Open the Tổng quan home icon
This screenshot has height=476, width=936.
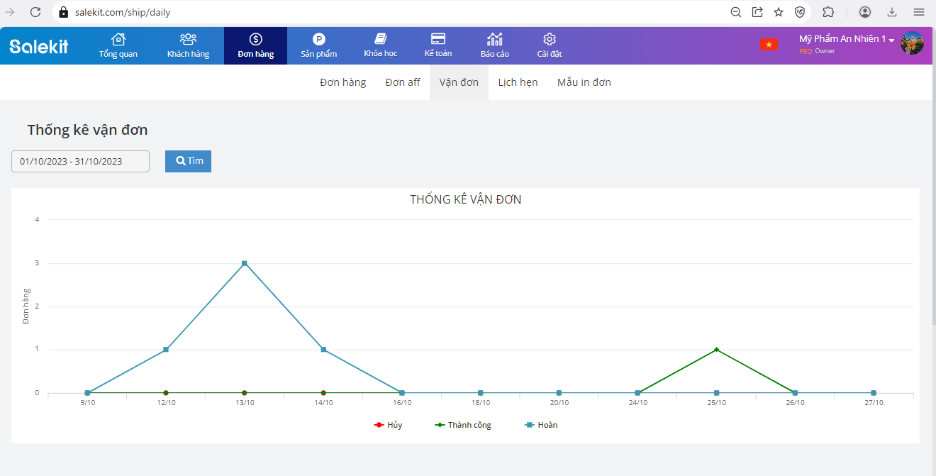[x=118, y=40]
